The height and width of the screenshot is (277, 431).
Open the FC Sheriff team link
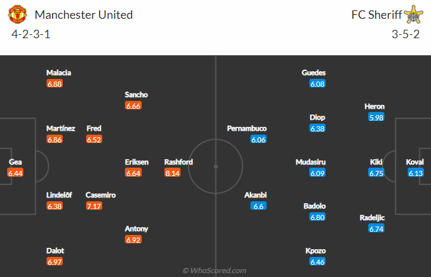point(376,14)
